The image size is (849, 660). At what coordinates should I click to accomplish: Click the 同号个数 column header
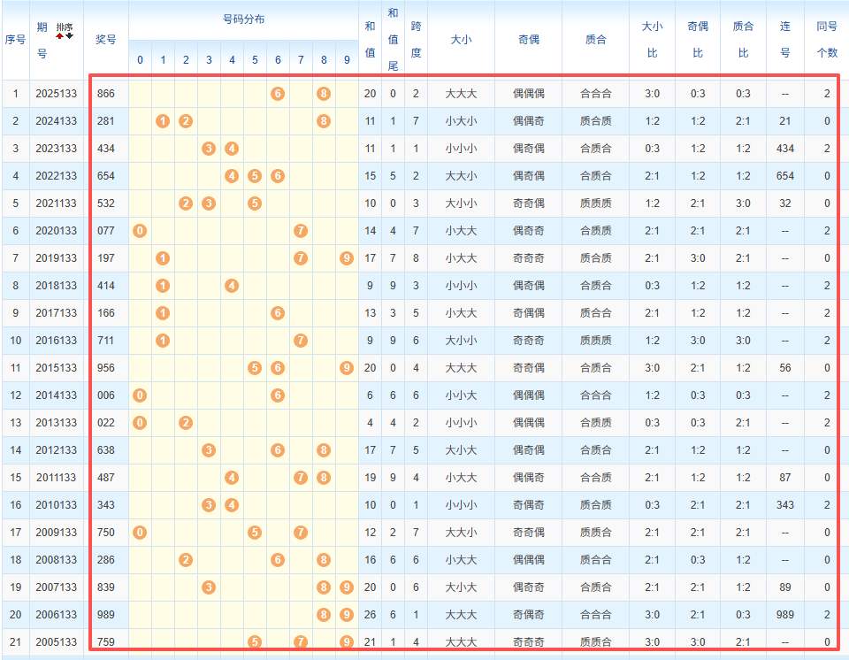tap(827, 40)
